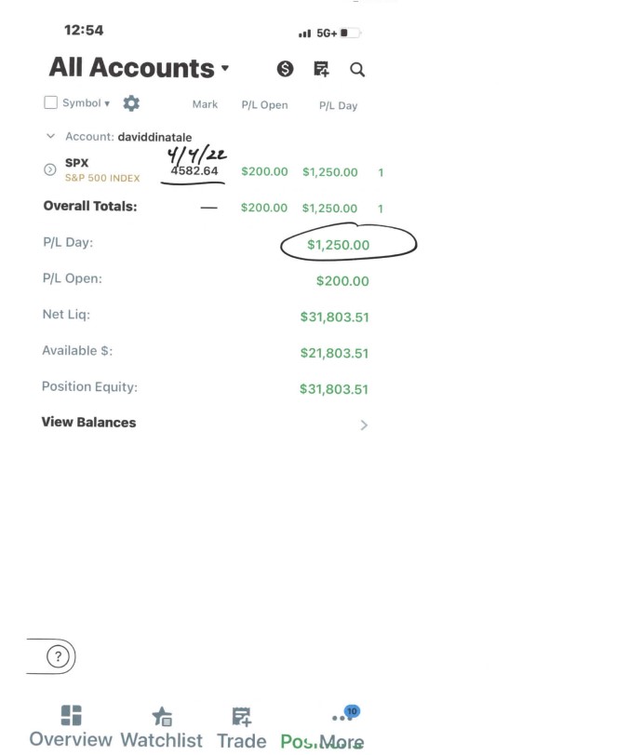
Task: Select the SPX position row
Action: coord(214,170)
